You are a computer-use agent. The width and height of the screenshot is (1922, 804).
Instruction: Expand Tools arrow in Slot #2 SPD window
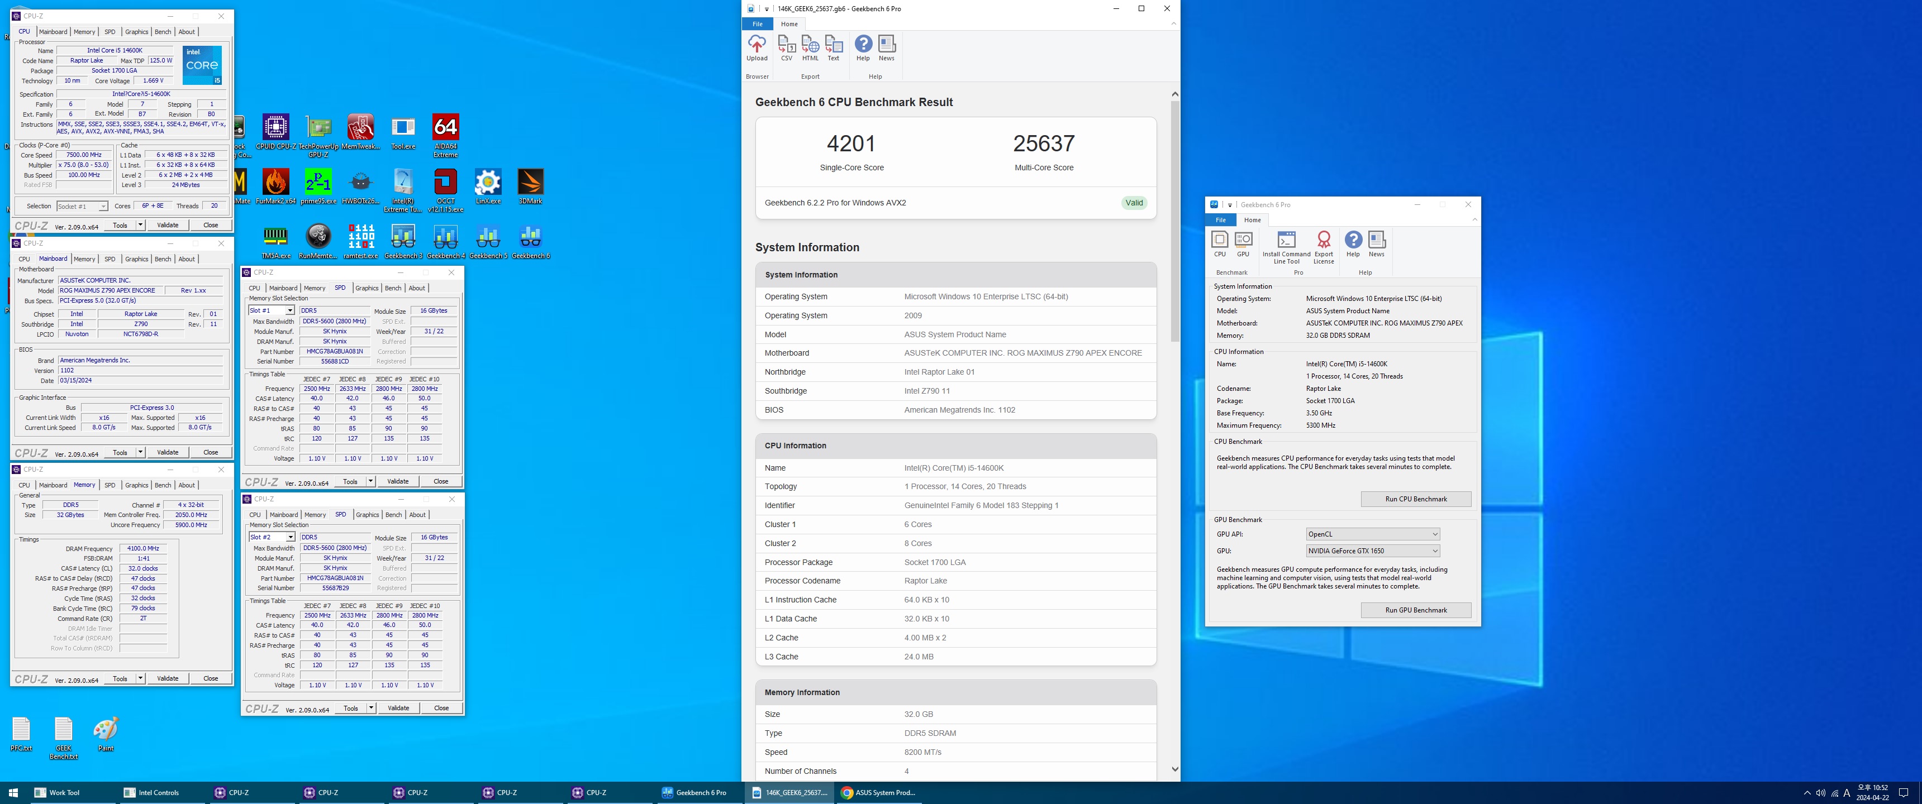pyautogui.click(x=371, y=708)
